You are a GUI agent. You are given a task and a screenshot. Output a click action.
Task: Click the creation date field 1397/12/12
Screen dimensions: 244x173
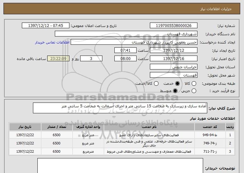click(174, 50)
